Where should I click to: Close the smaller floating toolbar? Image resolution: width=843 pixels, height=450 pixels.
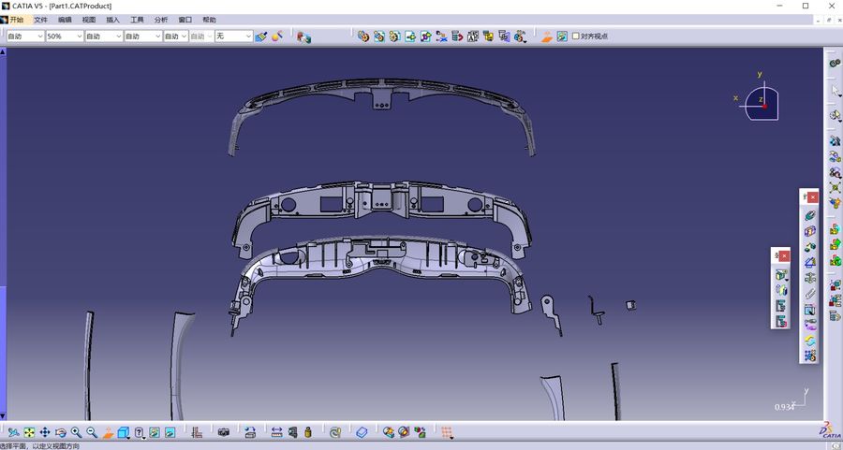point(784,256)
